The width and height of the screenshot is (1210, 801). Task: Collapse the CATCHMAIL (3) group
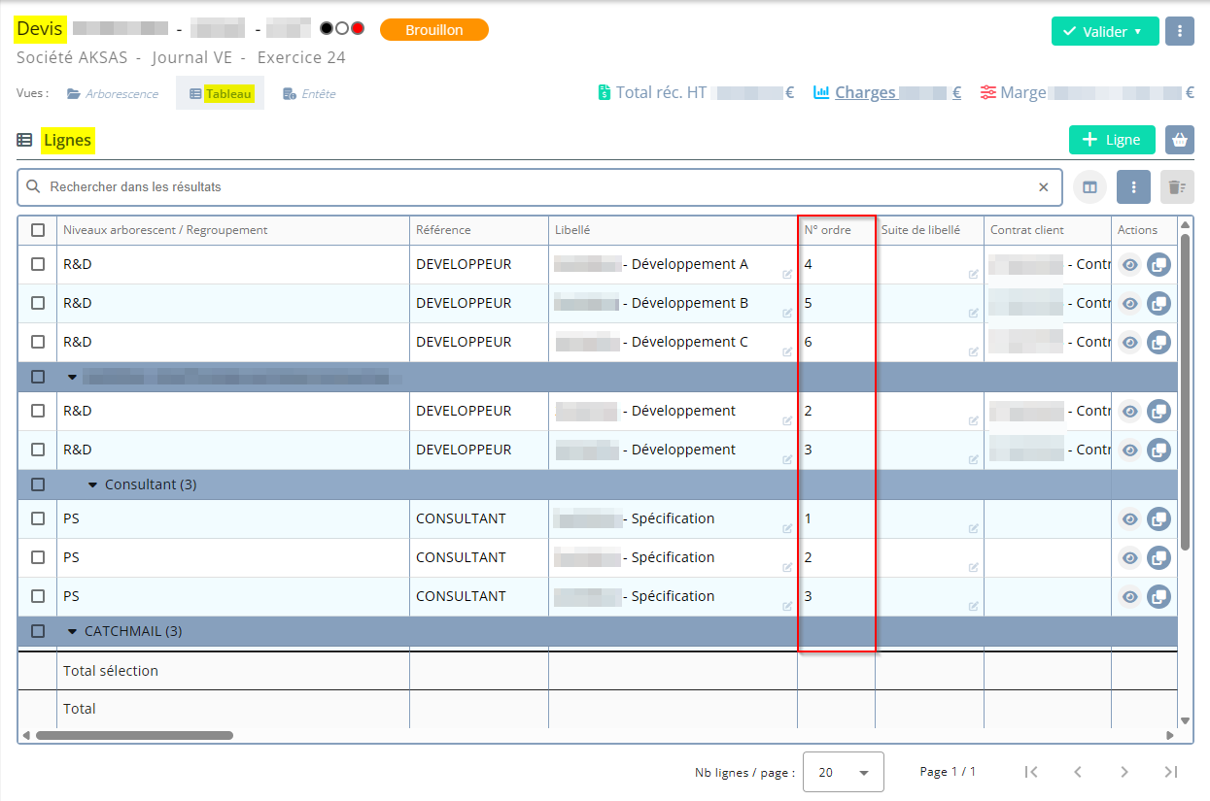[72, 631]
